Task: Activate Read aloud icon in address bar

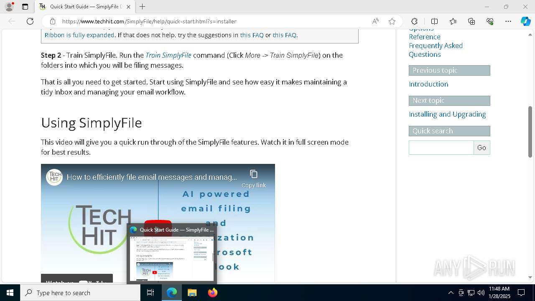Action: (x=375, y=21)
